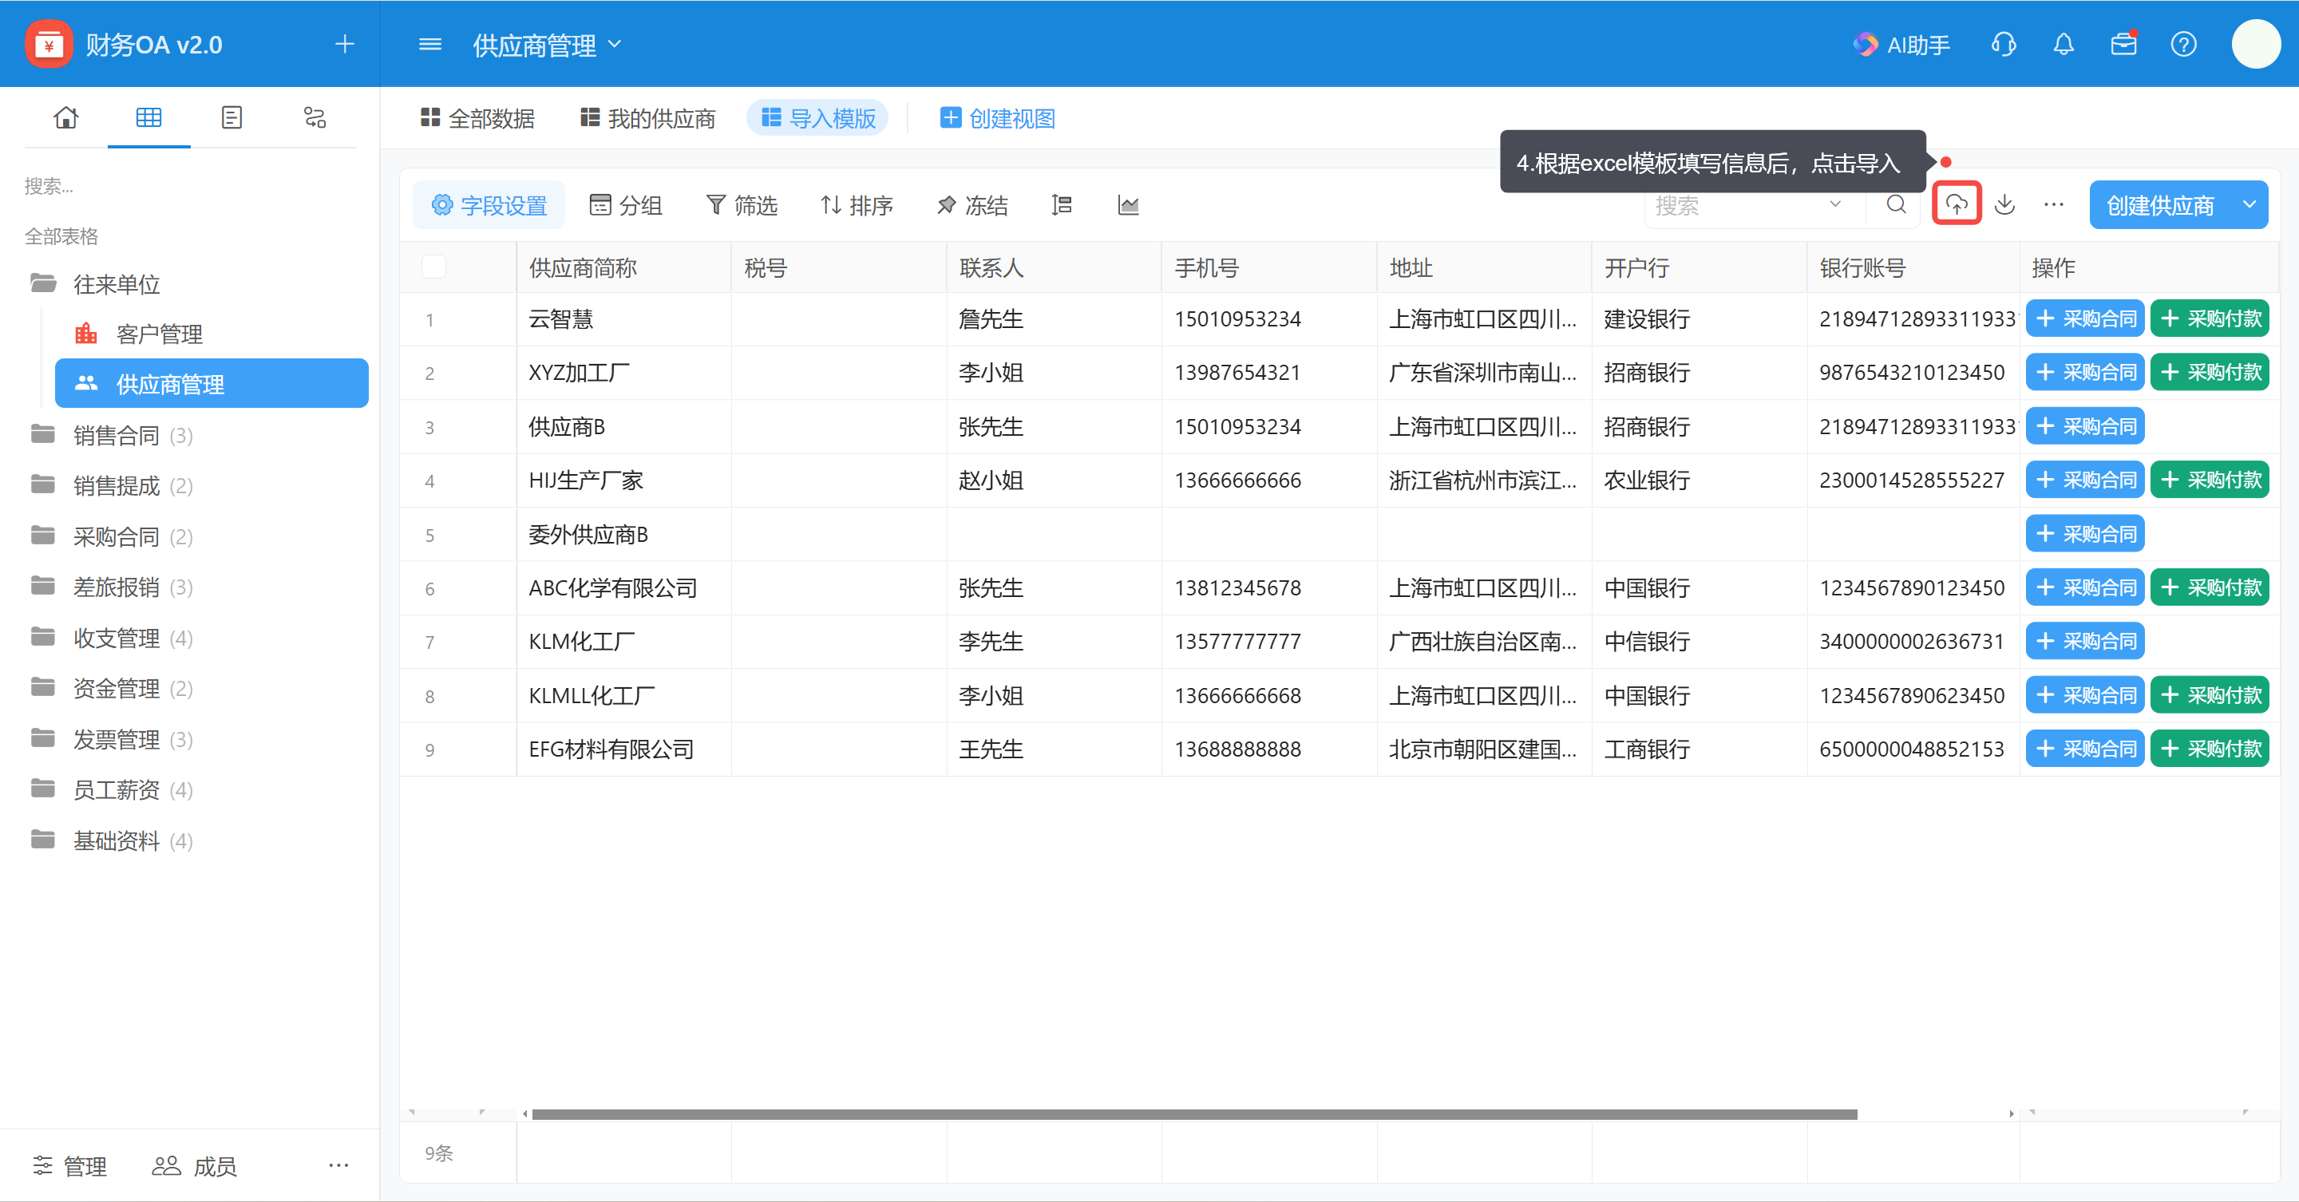The image size is (2299, 1202).
Task: Select the 导入模版 view tab
Action: (818, 118)
